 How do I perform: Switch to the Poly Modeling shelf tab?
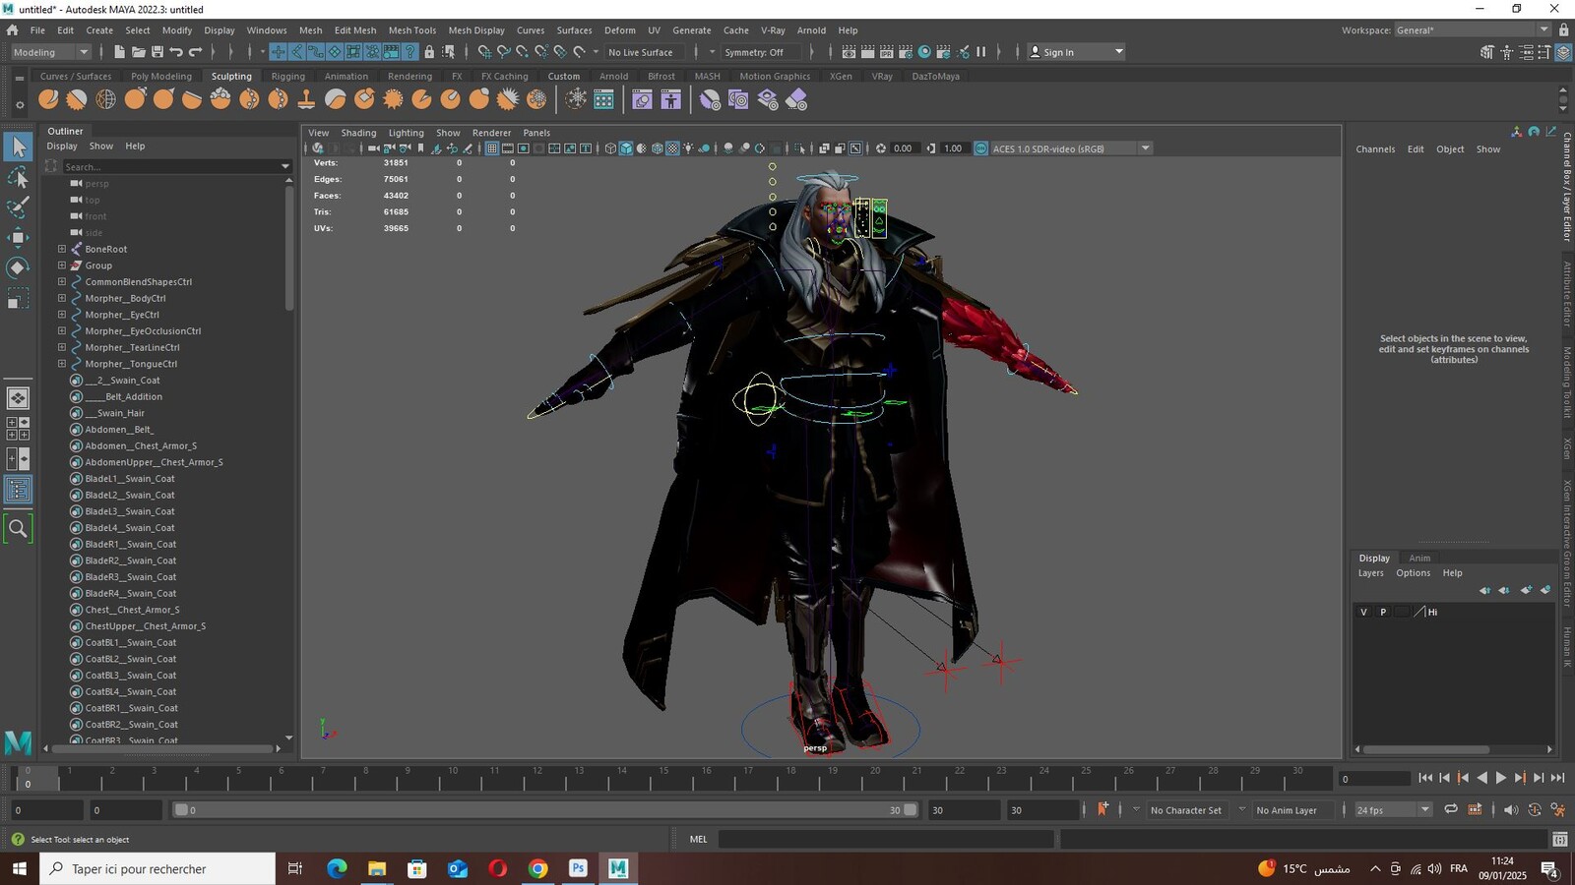161,76
